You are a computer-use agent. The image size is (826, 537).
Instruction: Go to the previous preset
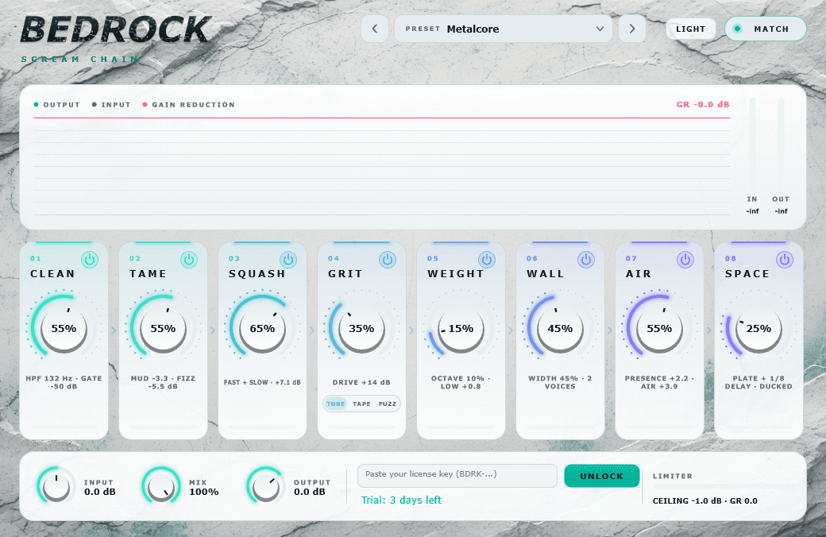click(375, 29)
